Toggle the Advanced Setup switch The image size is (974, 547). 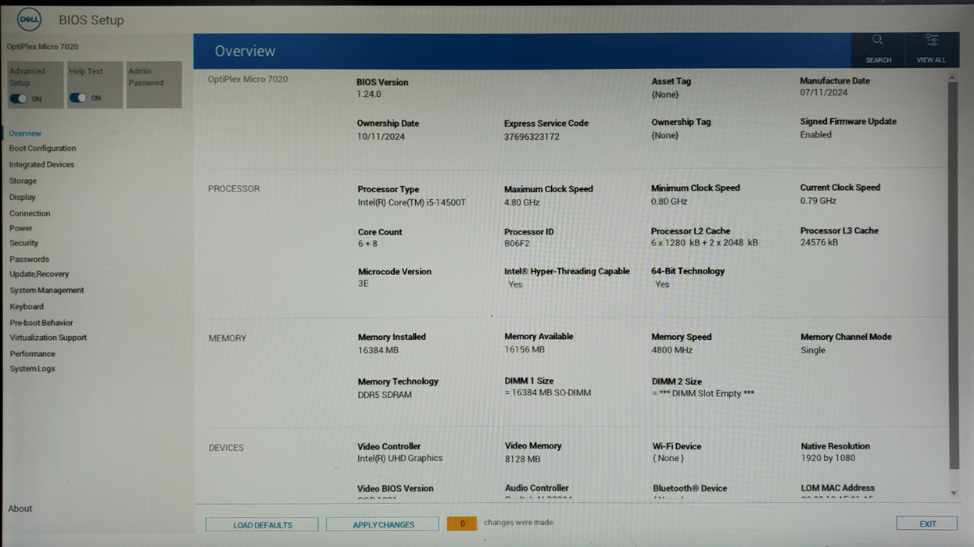pyautogui.click(x=18, y=98)
